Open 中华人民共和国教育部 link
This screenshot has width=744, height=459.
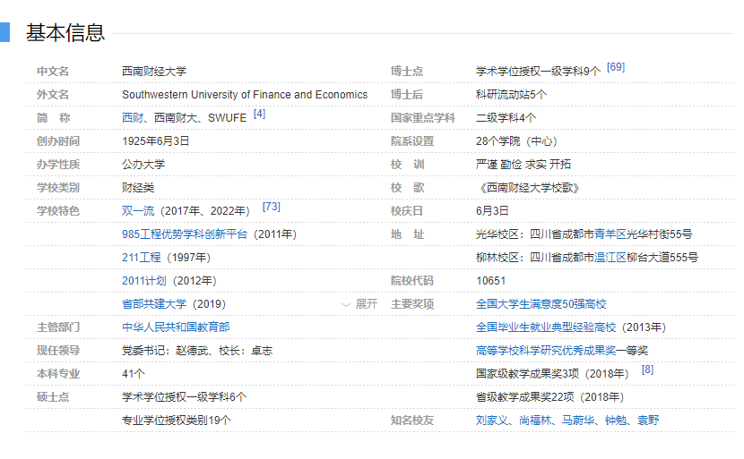pos(176,327)
